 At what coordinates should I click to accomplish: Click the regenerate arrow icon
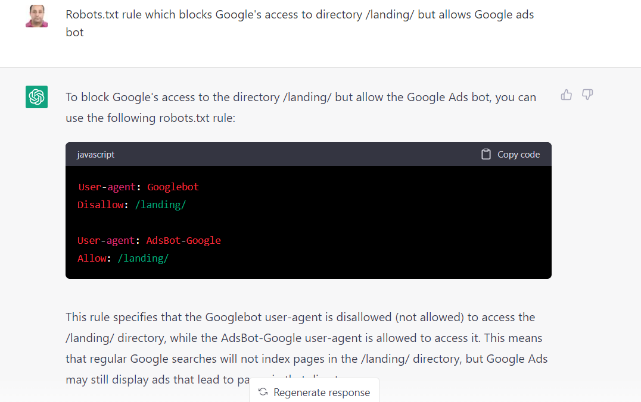[263, 392]
